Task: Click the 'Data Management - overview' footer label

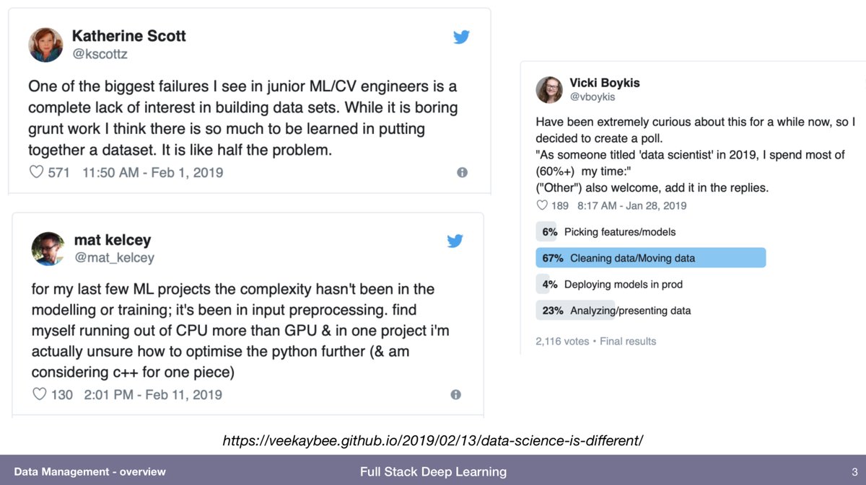Action: coord(89,472)
